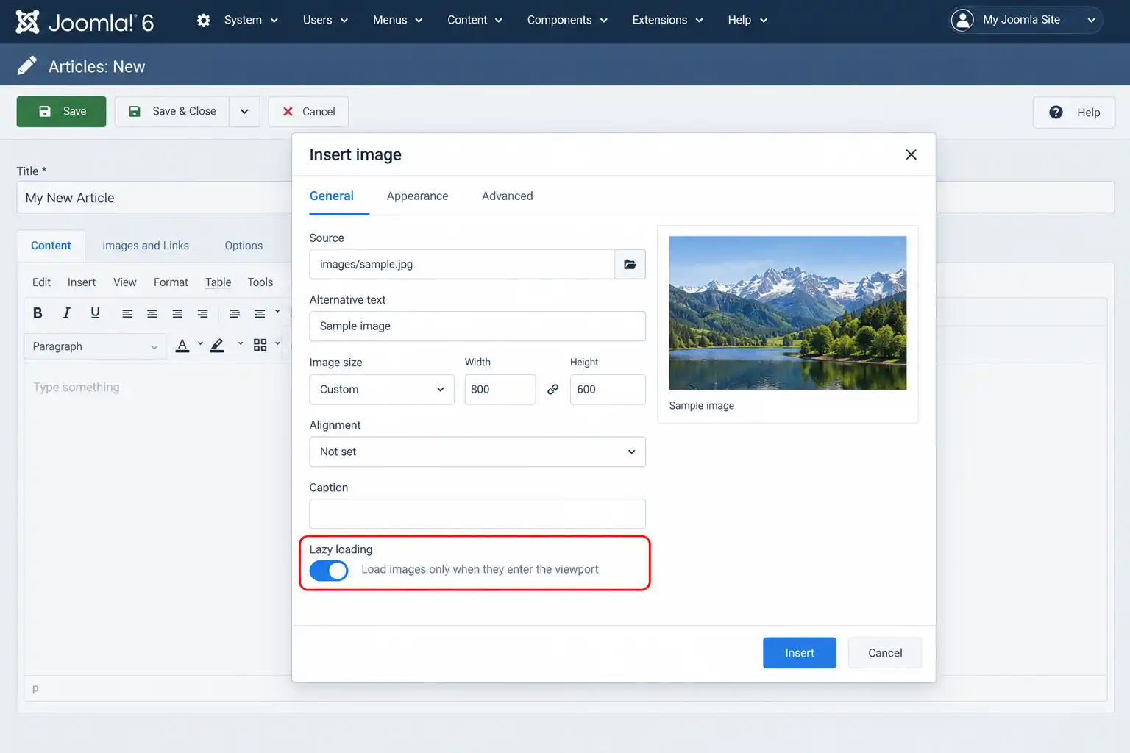Viewport: 1130px width, 753px height.
Task: Click the Height field showing 600
Action: [608, 389]
